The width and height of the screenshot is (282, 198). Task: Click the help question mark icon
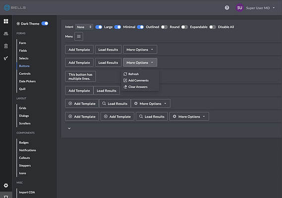227,8
